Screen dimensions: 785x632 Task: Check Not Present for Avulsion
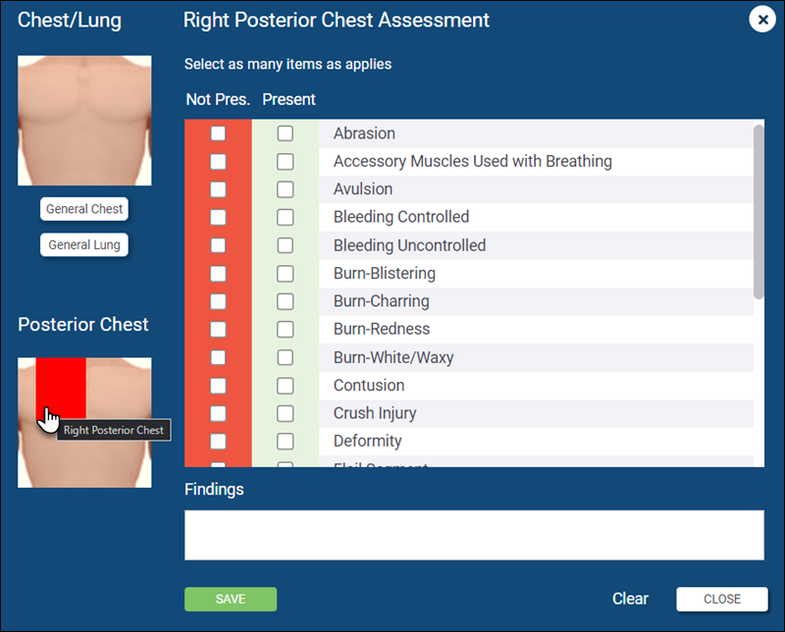pyautogui.click(x=218, y=189)
